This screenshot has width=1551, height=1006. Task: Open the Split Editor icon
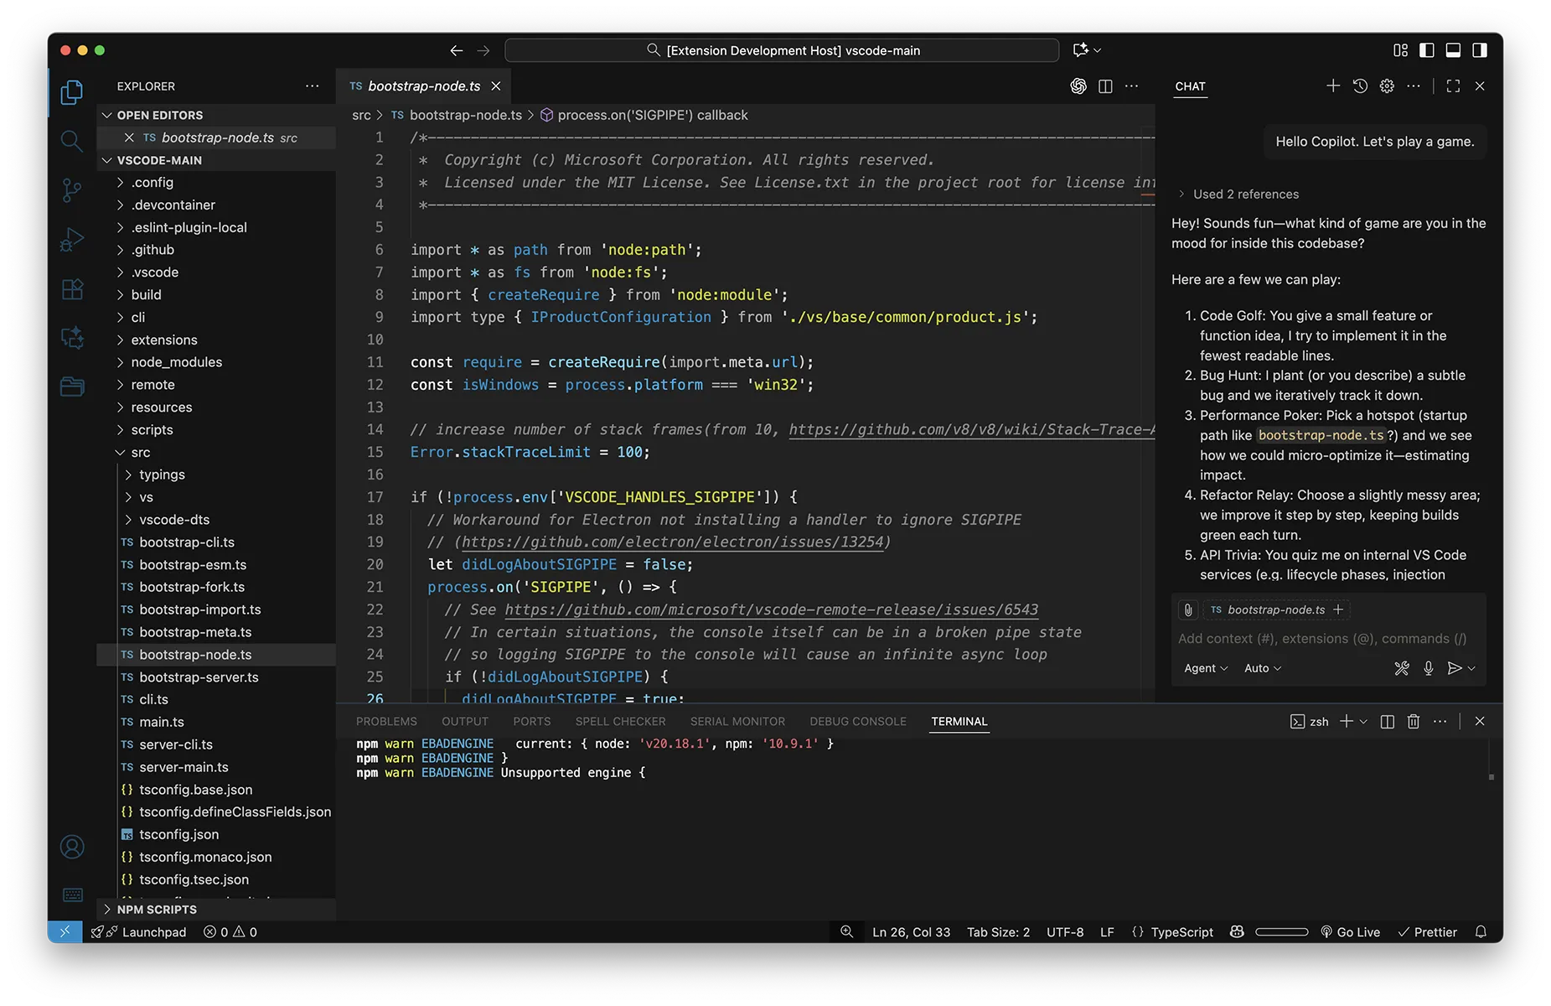[1104, 86]
